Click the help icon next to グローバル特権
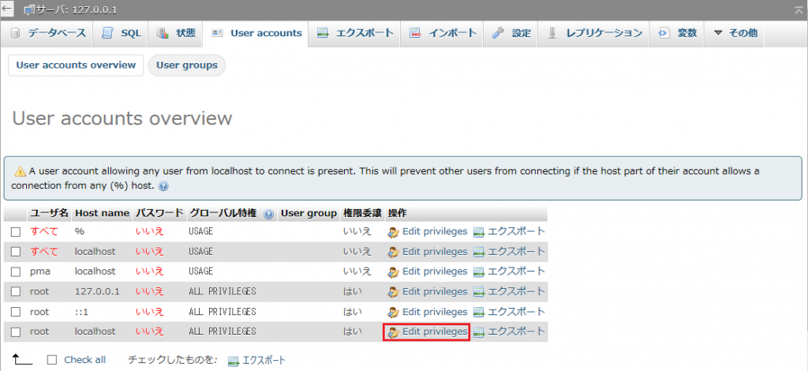This screenshot has width=808, height=371. (268, 215)
